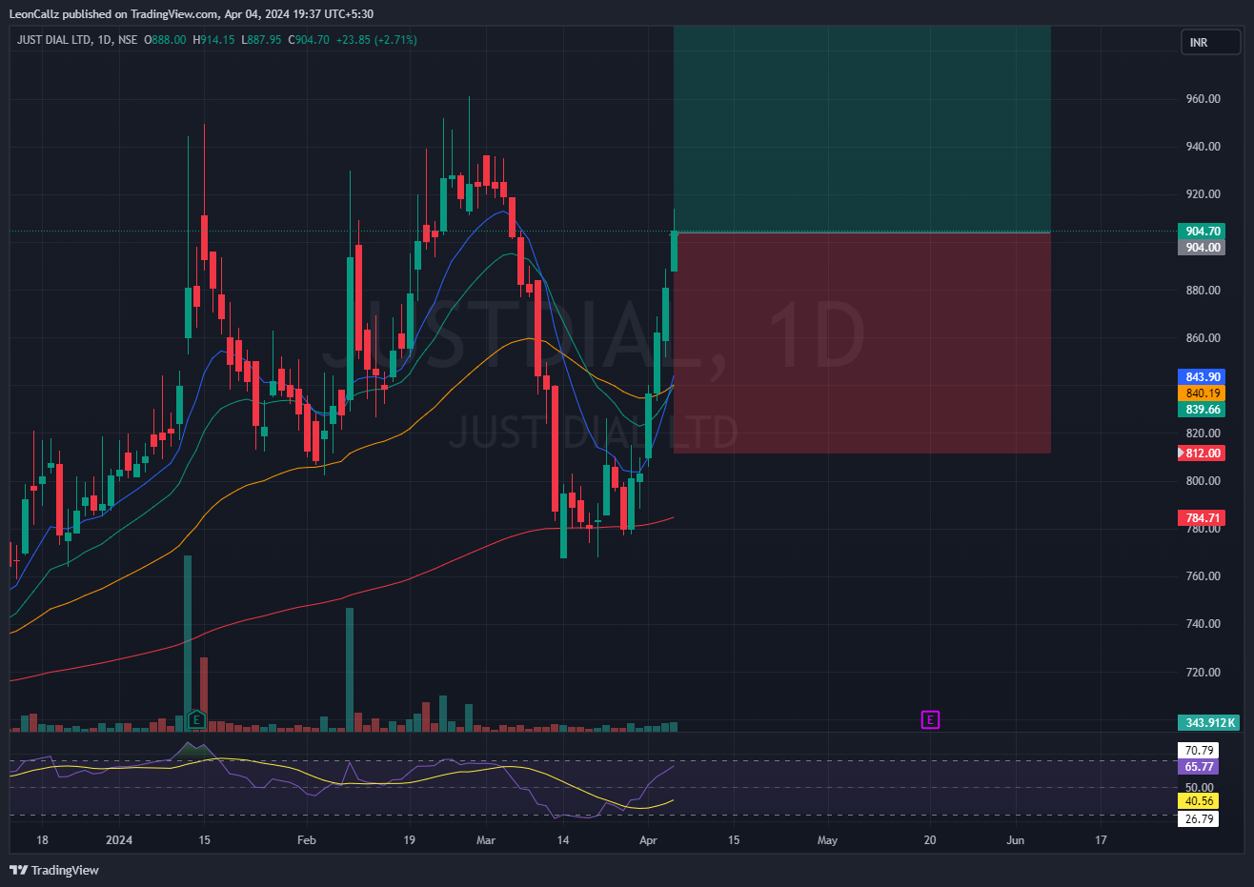The height and width of the screenshot is (887, 1254).
Task: Click the 26.79 RSI lower band label
Action: pyautogui.click(x=1199, y=818)
